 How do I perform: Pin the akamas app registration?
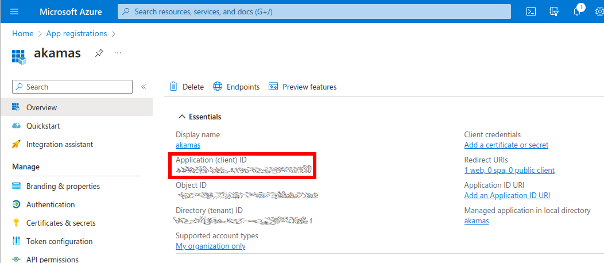click(99, 53)
